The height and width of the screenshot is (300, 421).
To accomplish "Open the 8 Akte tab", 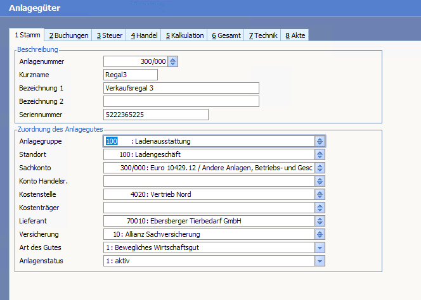I will coord(295,35).
